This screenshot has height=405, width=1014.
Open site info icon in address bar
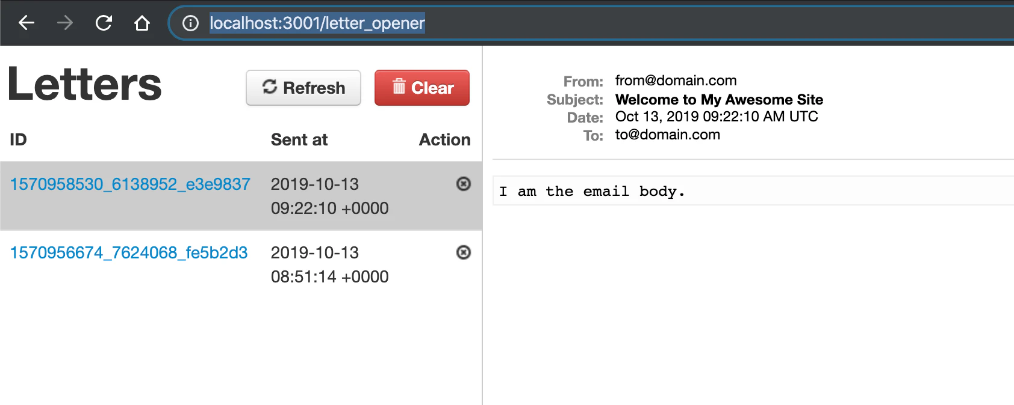[190, 23]
